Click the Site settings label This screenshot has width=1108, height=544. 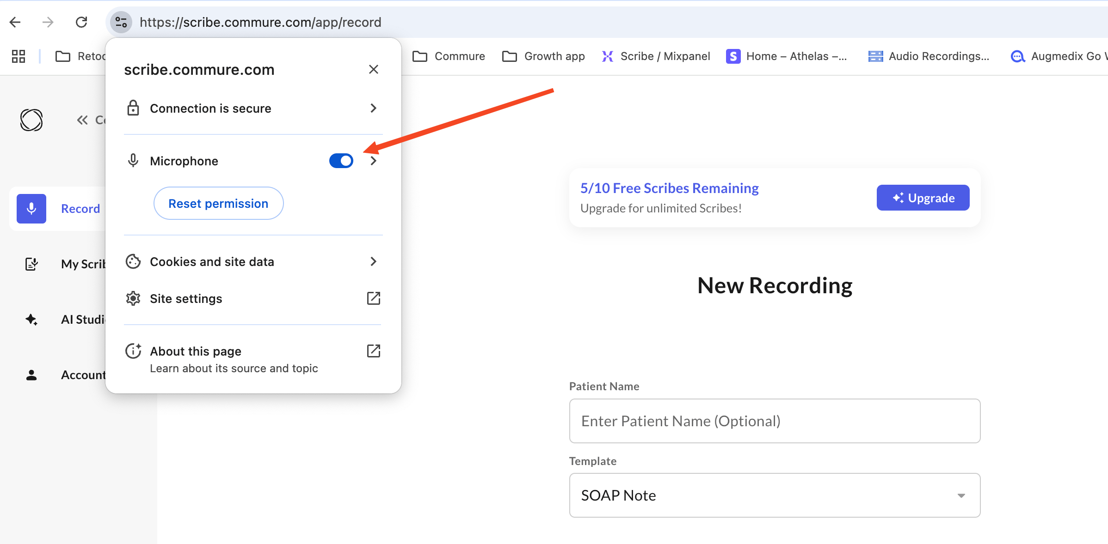point(186,298)
